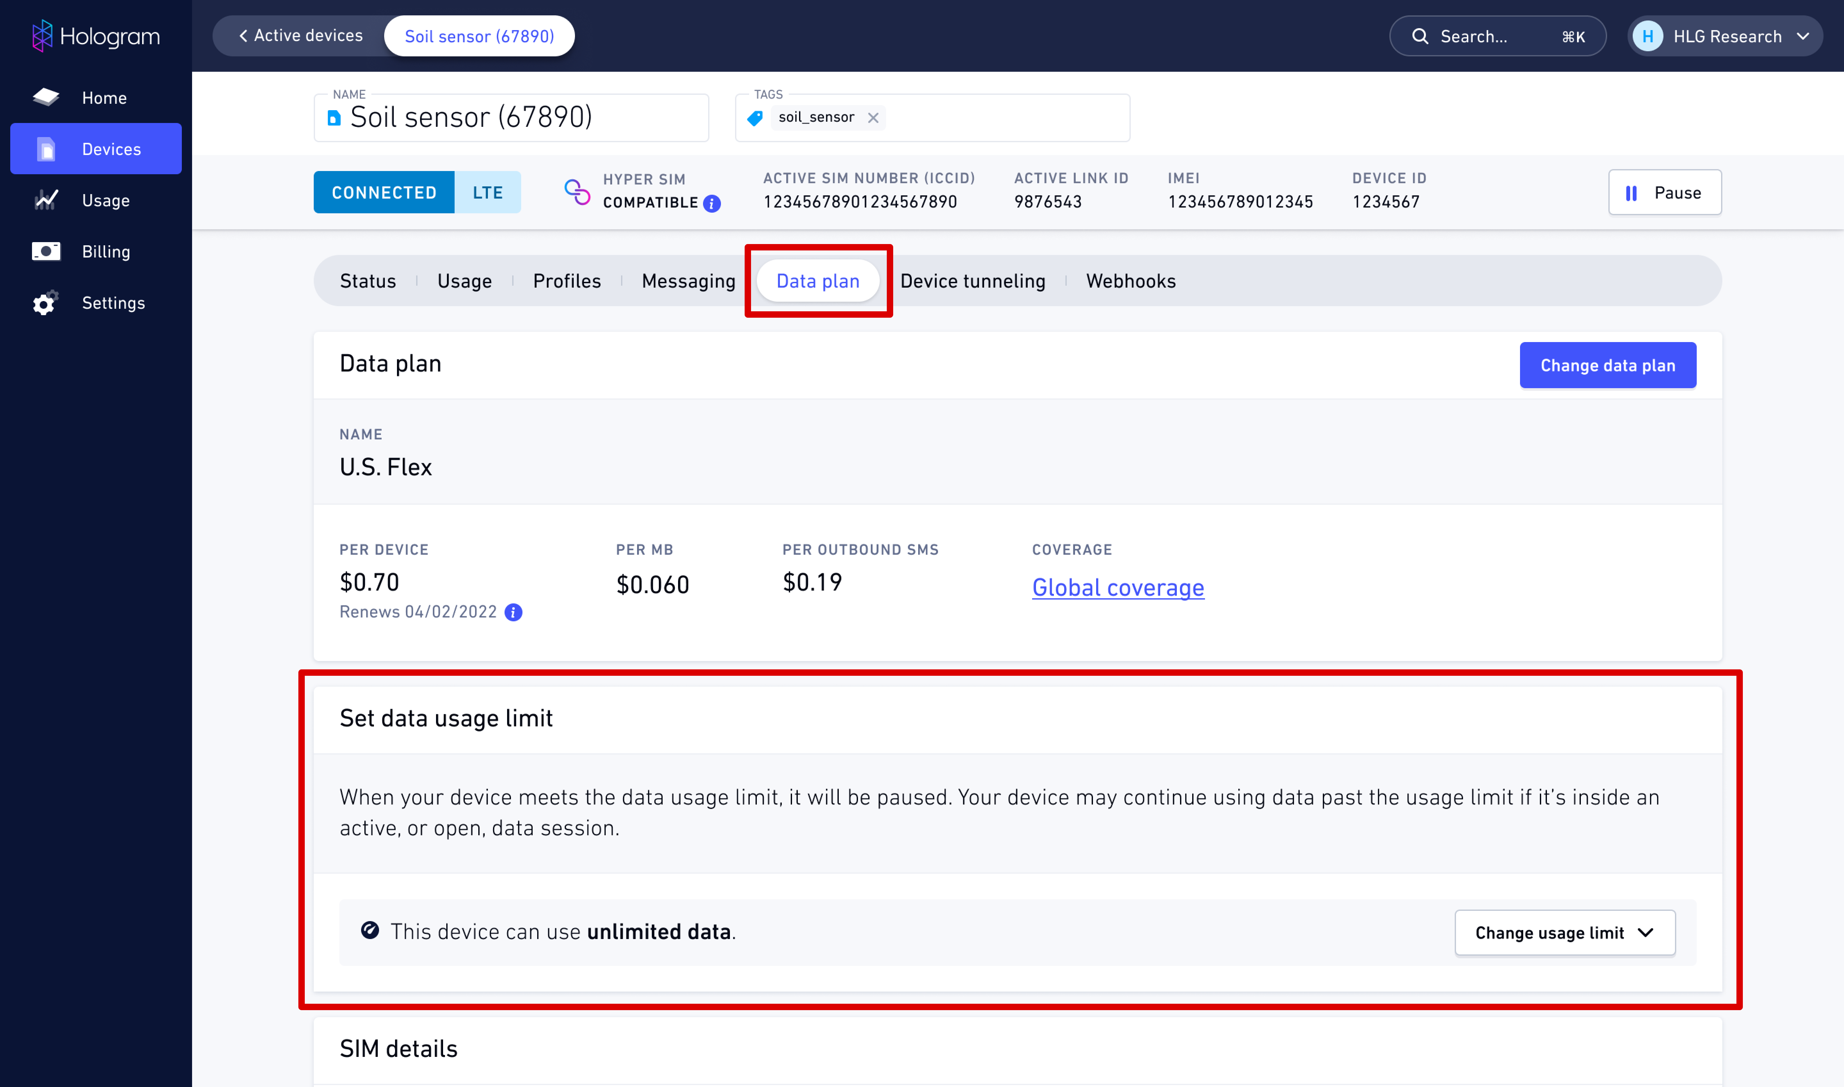
Task: Click the Active Link ID 9876543
Action: (1047, 201)
